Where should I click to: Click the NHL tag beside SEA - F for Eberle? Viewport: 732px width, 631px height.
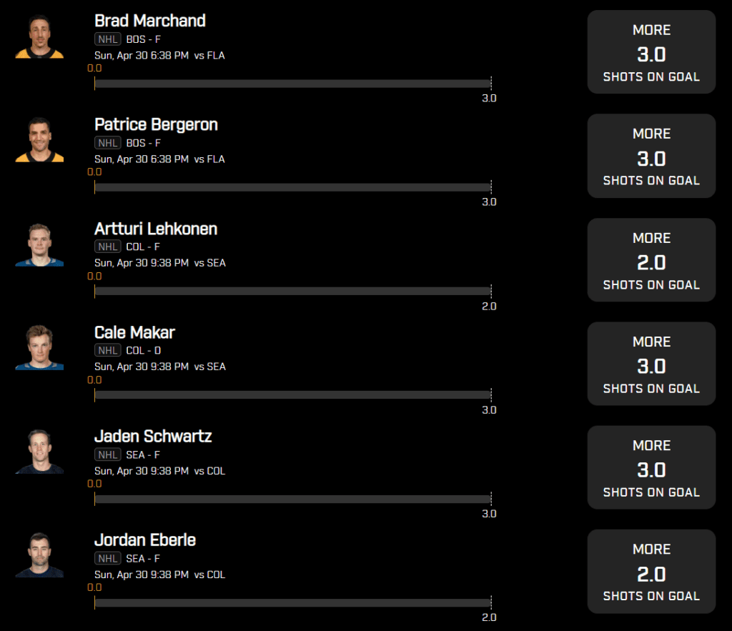click(x=108, y=559)
